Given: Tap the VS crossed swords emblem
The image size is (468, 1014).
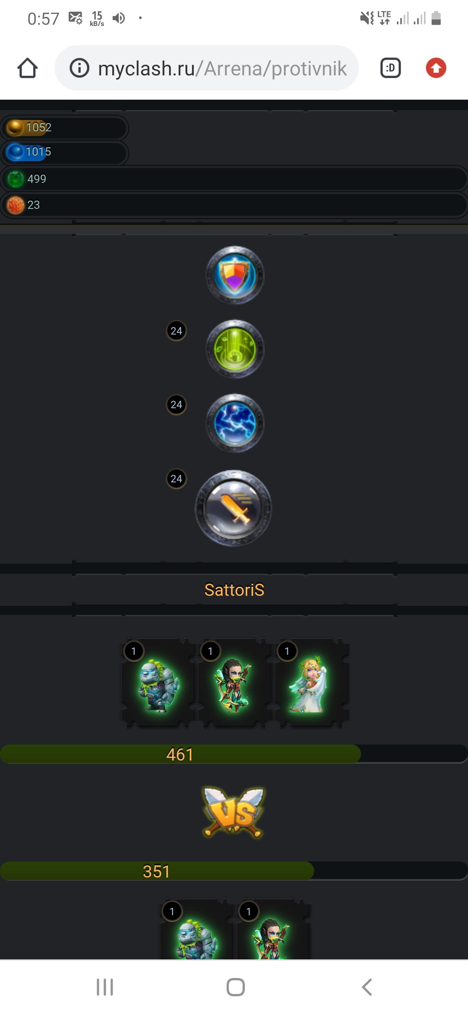Looking at the screenshot, I should coord(234,812).
